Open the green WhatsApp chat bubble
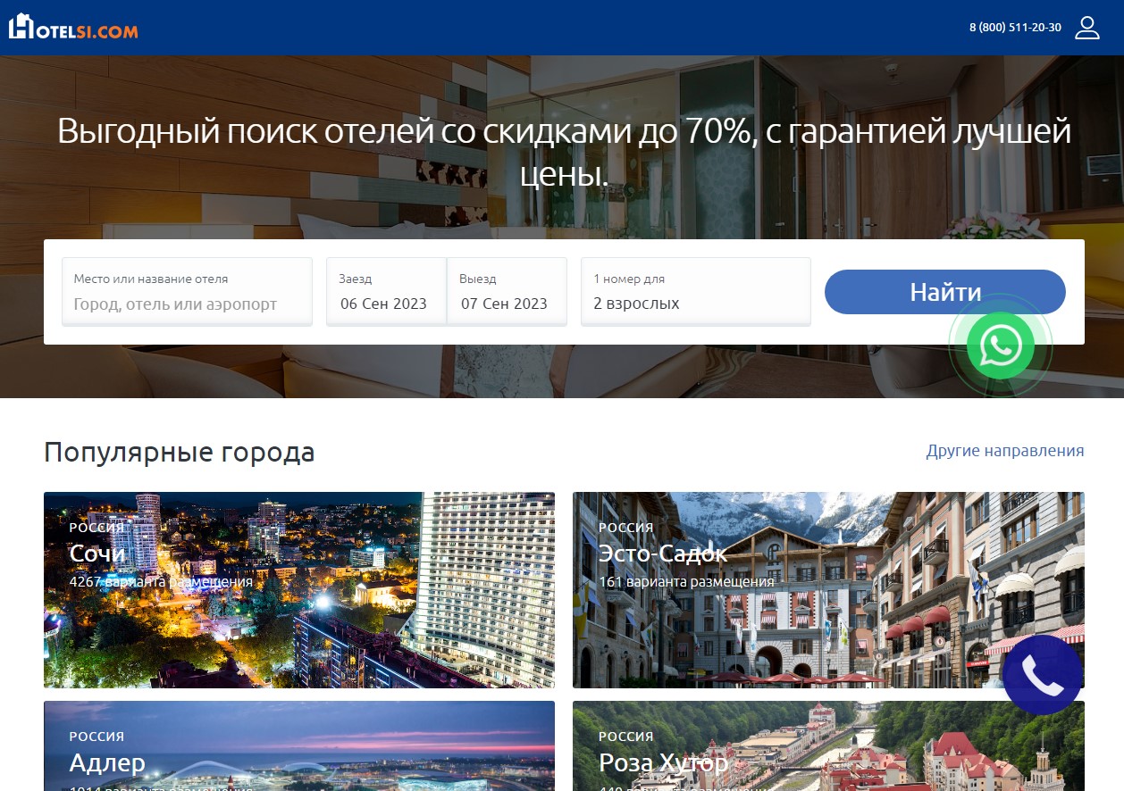The width and height of the screenshot is (1124, 791). click(x=1000, y=346)
